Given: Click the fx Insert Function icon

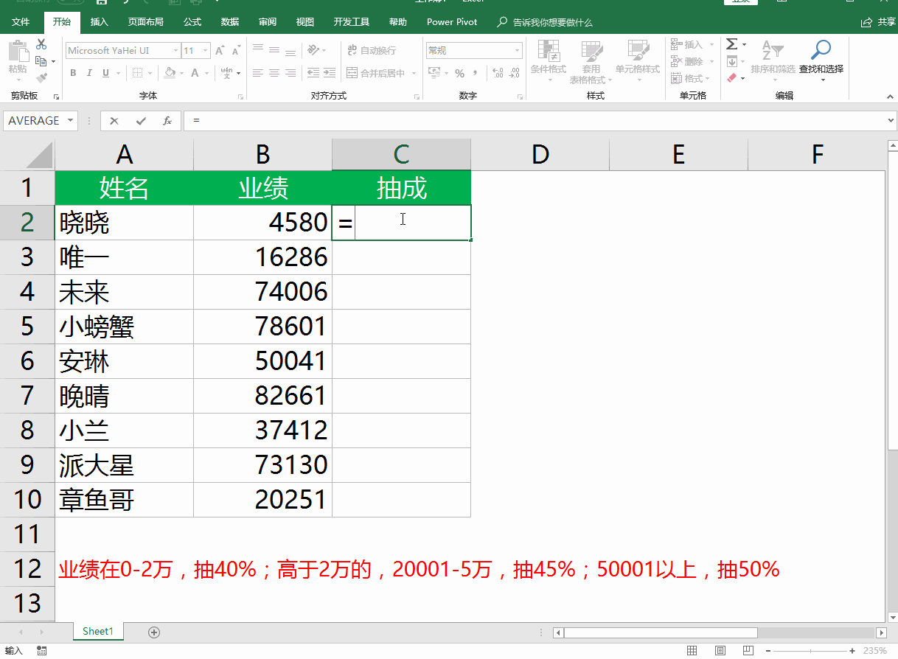Looking at the screenshot, I should [167, 121].
